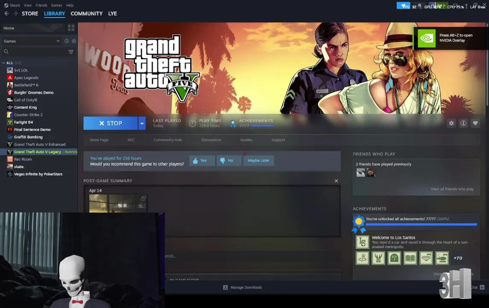Open View all friends who play
The image size is (489, 308).
click(452, 189)
